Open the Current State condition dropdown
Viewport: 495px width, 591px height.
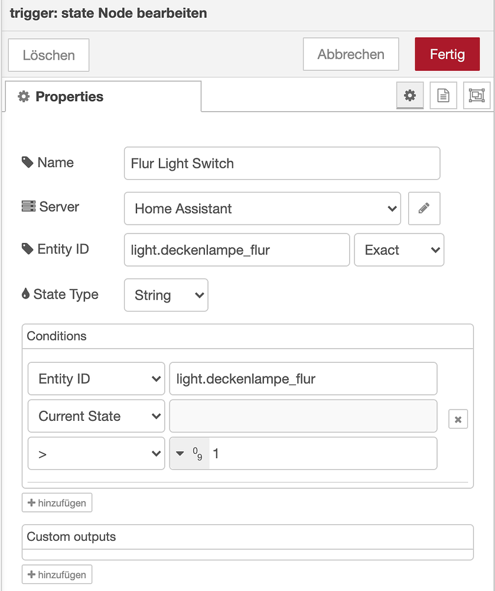coord(96,416)
